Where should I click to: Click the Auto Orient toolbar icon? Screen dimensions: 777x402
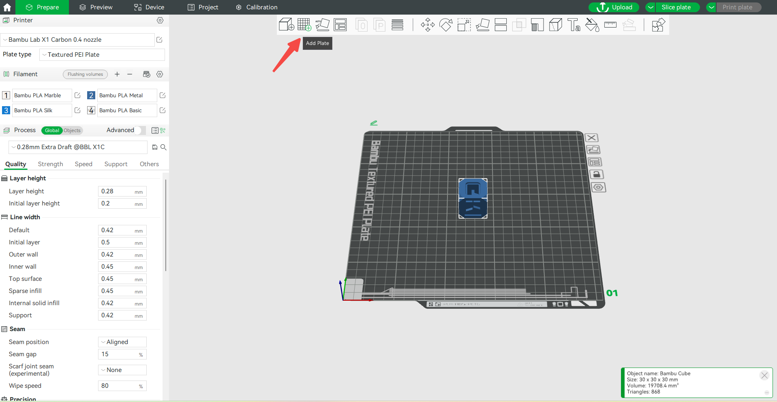pos(322,25)
